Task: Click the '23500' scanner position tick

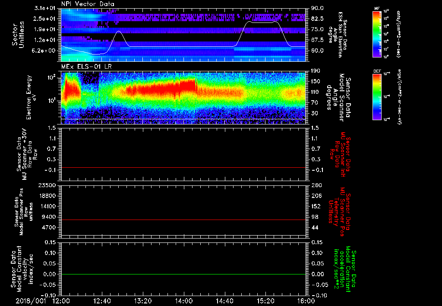Action: click(x=47, y=185)
